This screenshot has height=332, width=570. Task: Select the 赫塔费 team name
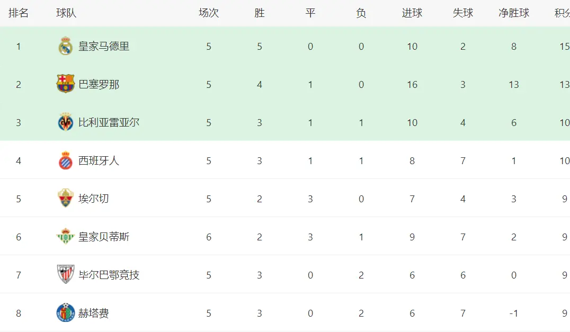(94, 313)
